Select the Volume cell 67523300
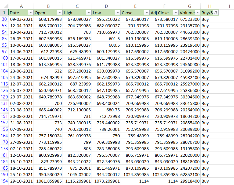The image size is (234, 185). 190,19
